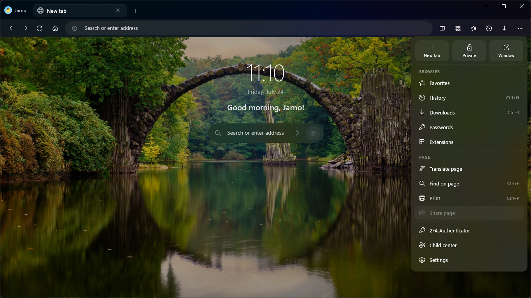The image size is (531, 298).
Task: Go forward using the forward arrow
Action: 26,28
